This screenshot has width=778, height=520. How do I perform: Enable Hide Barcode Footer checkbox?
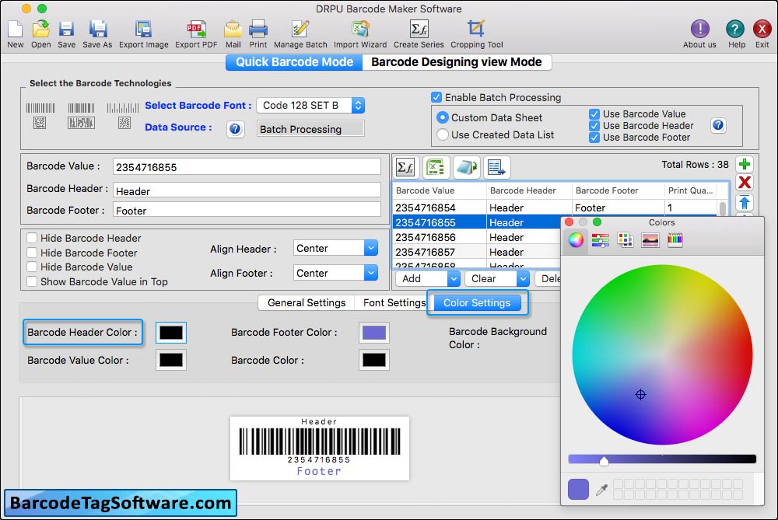point(32,253)
